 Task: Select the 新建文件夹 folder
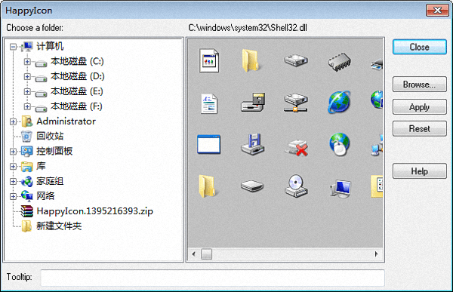click(x=59, y=226)
